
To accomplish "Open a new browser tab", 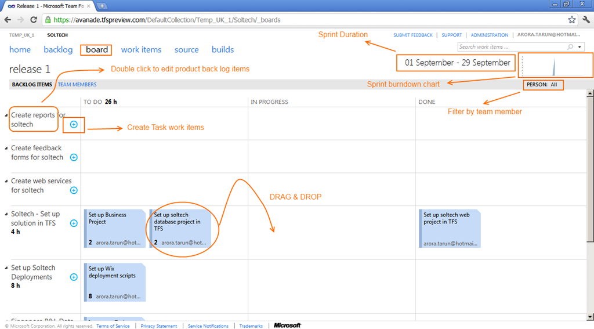I will coord(102,6).
